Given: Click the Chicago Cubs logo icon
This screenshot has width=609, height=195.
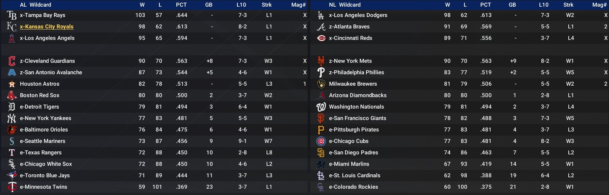Looking at the screenshot, I should [321, 141].
